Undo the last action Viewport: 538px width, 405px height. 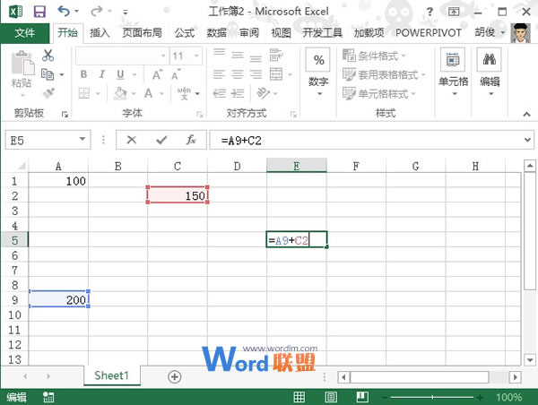64,12
